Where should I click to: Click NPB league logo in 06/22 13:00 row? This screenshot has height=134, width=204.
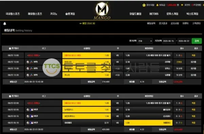coord(32,62)
